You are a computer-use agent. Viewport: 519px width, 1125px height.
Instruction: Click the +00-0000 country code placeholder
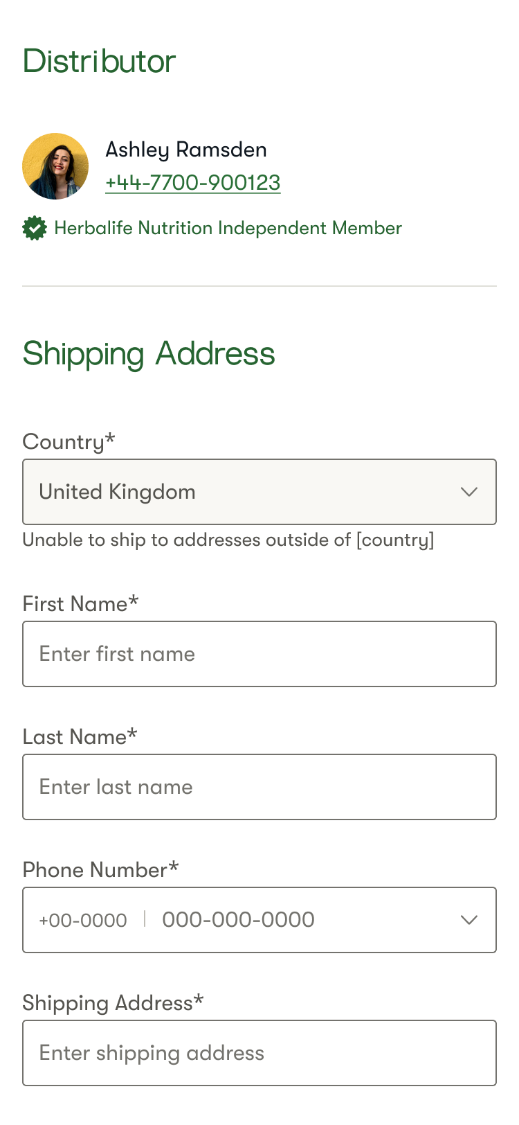tap(82, 920)
